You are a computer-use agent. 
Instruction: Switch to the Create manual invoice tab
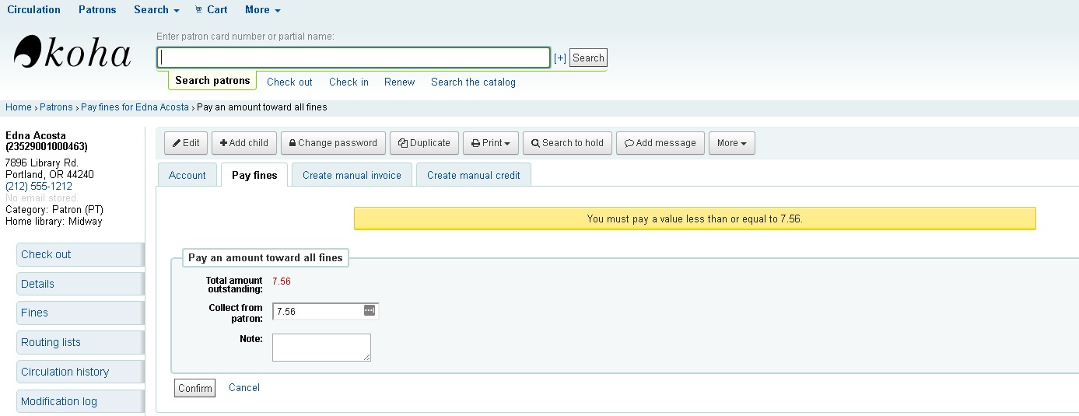(352, 175)
